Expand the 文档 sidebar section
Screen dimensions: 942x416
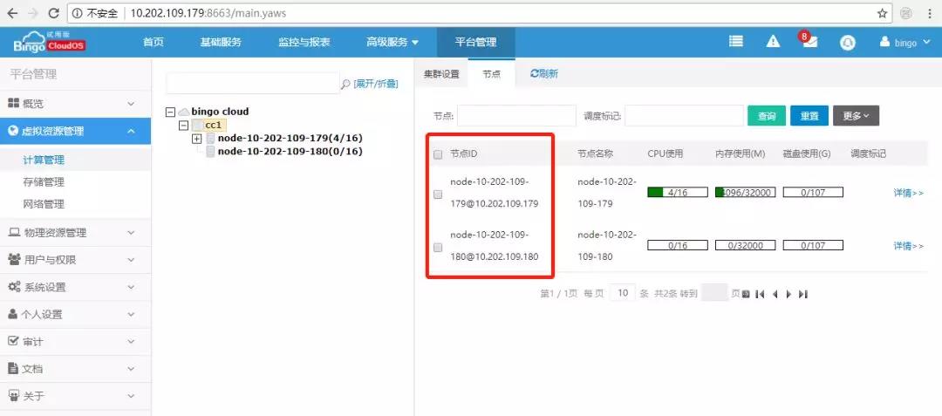[x=75, y=369]
